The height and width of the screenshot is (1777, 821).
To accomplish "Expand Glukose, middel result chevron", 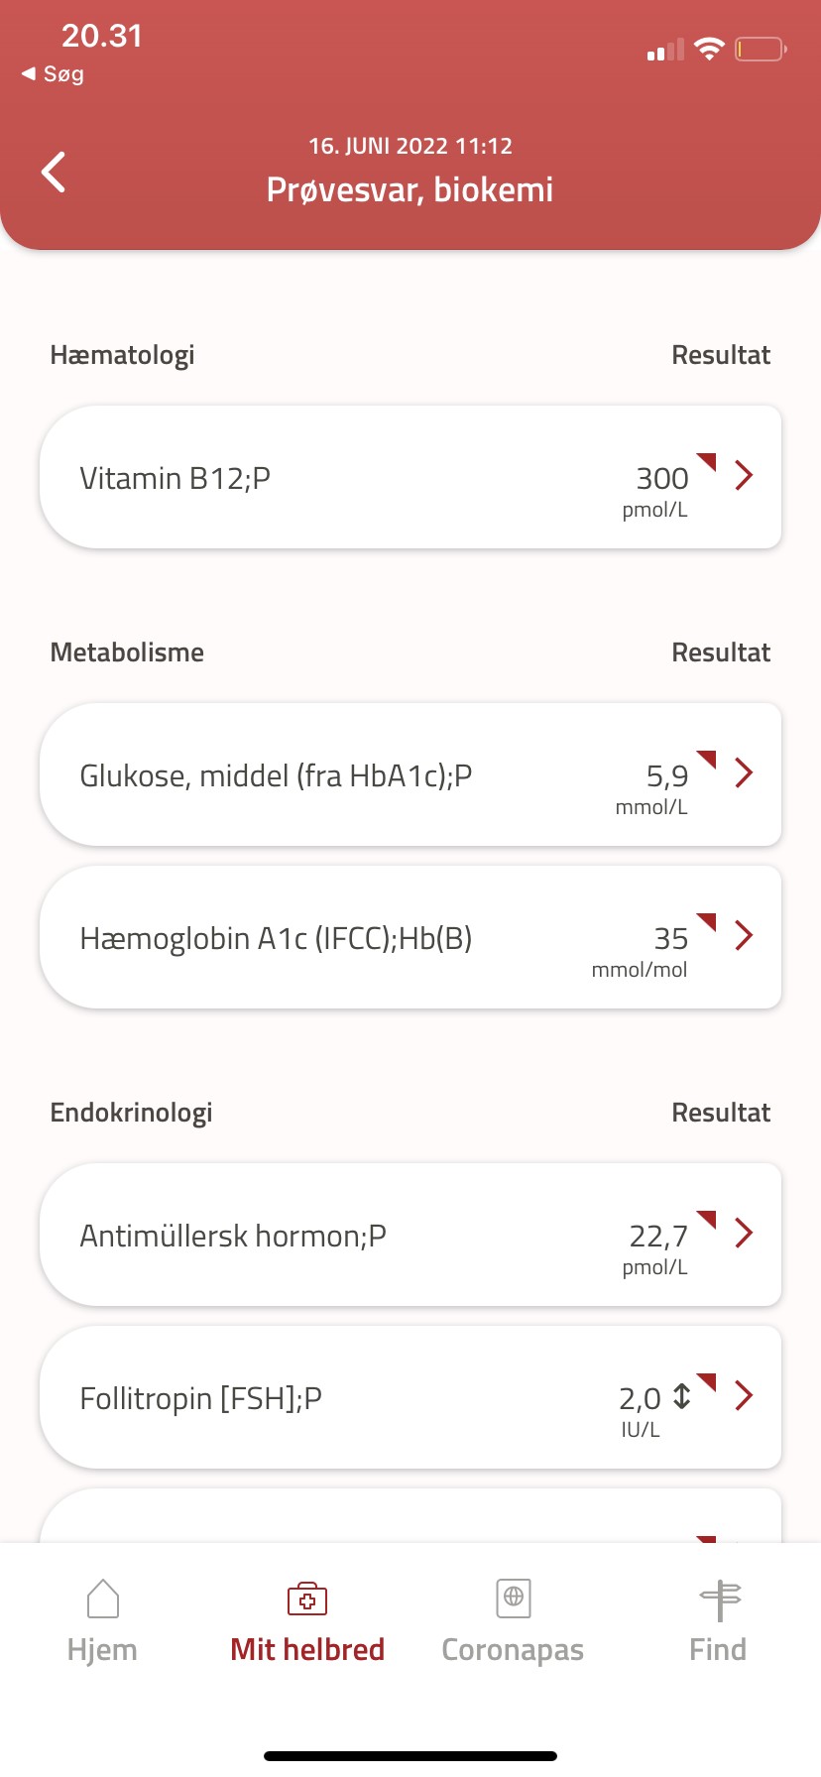I will click(745, 772).
